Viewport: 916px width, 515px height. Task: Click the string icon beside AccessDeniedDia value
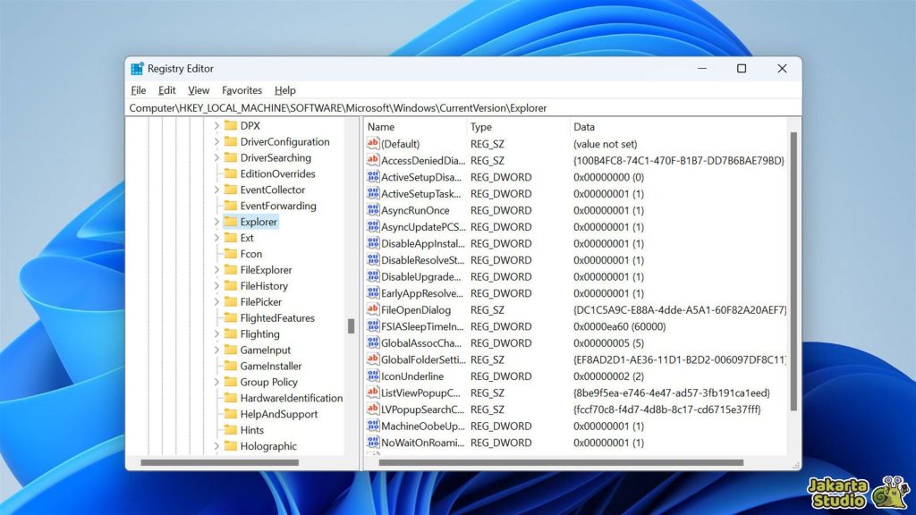(x=374, y=160)
